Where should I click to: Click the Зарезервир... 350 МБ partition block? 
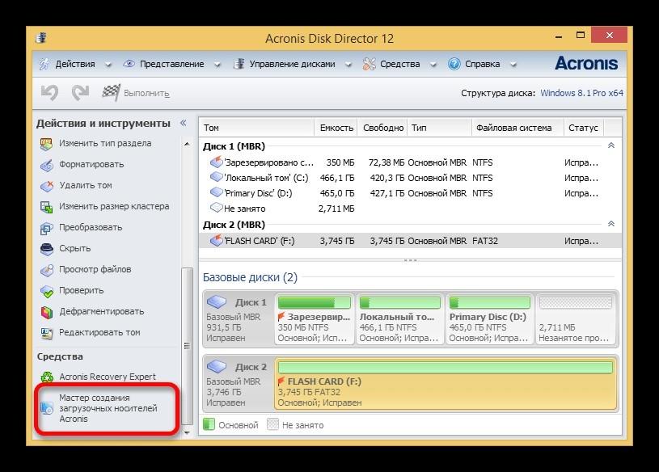(315, 319)
